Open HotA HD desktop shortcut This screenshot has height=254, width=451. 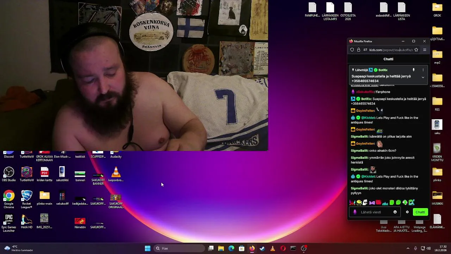(27, 221)
